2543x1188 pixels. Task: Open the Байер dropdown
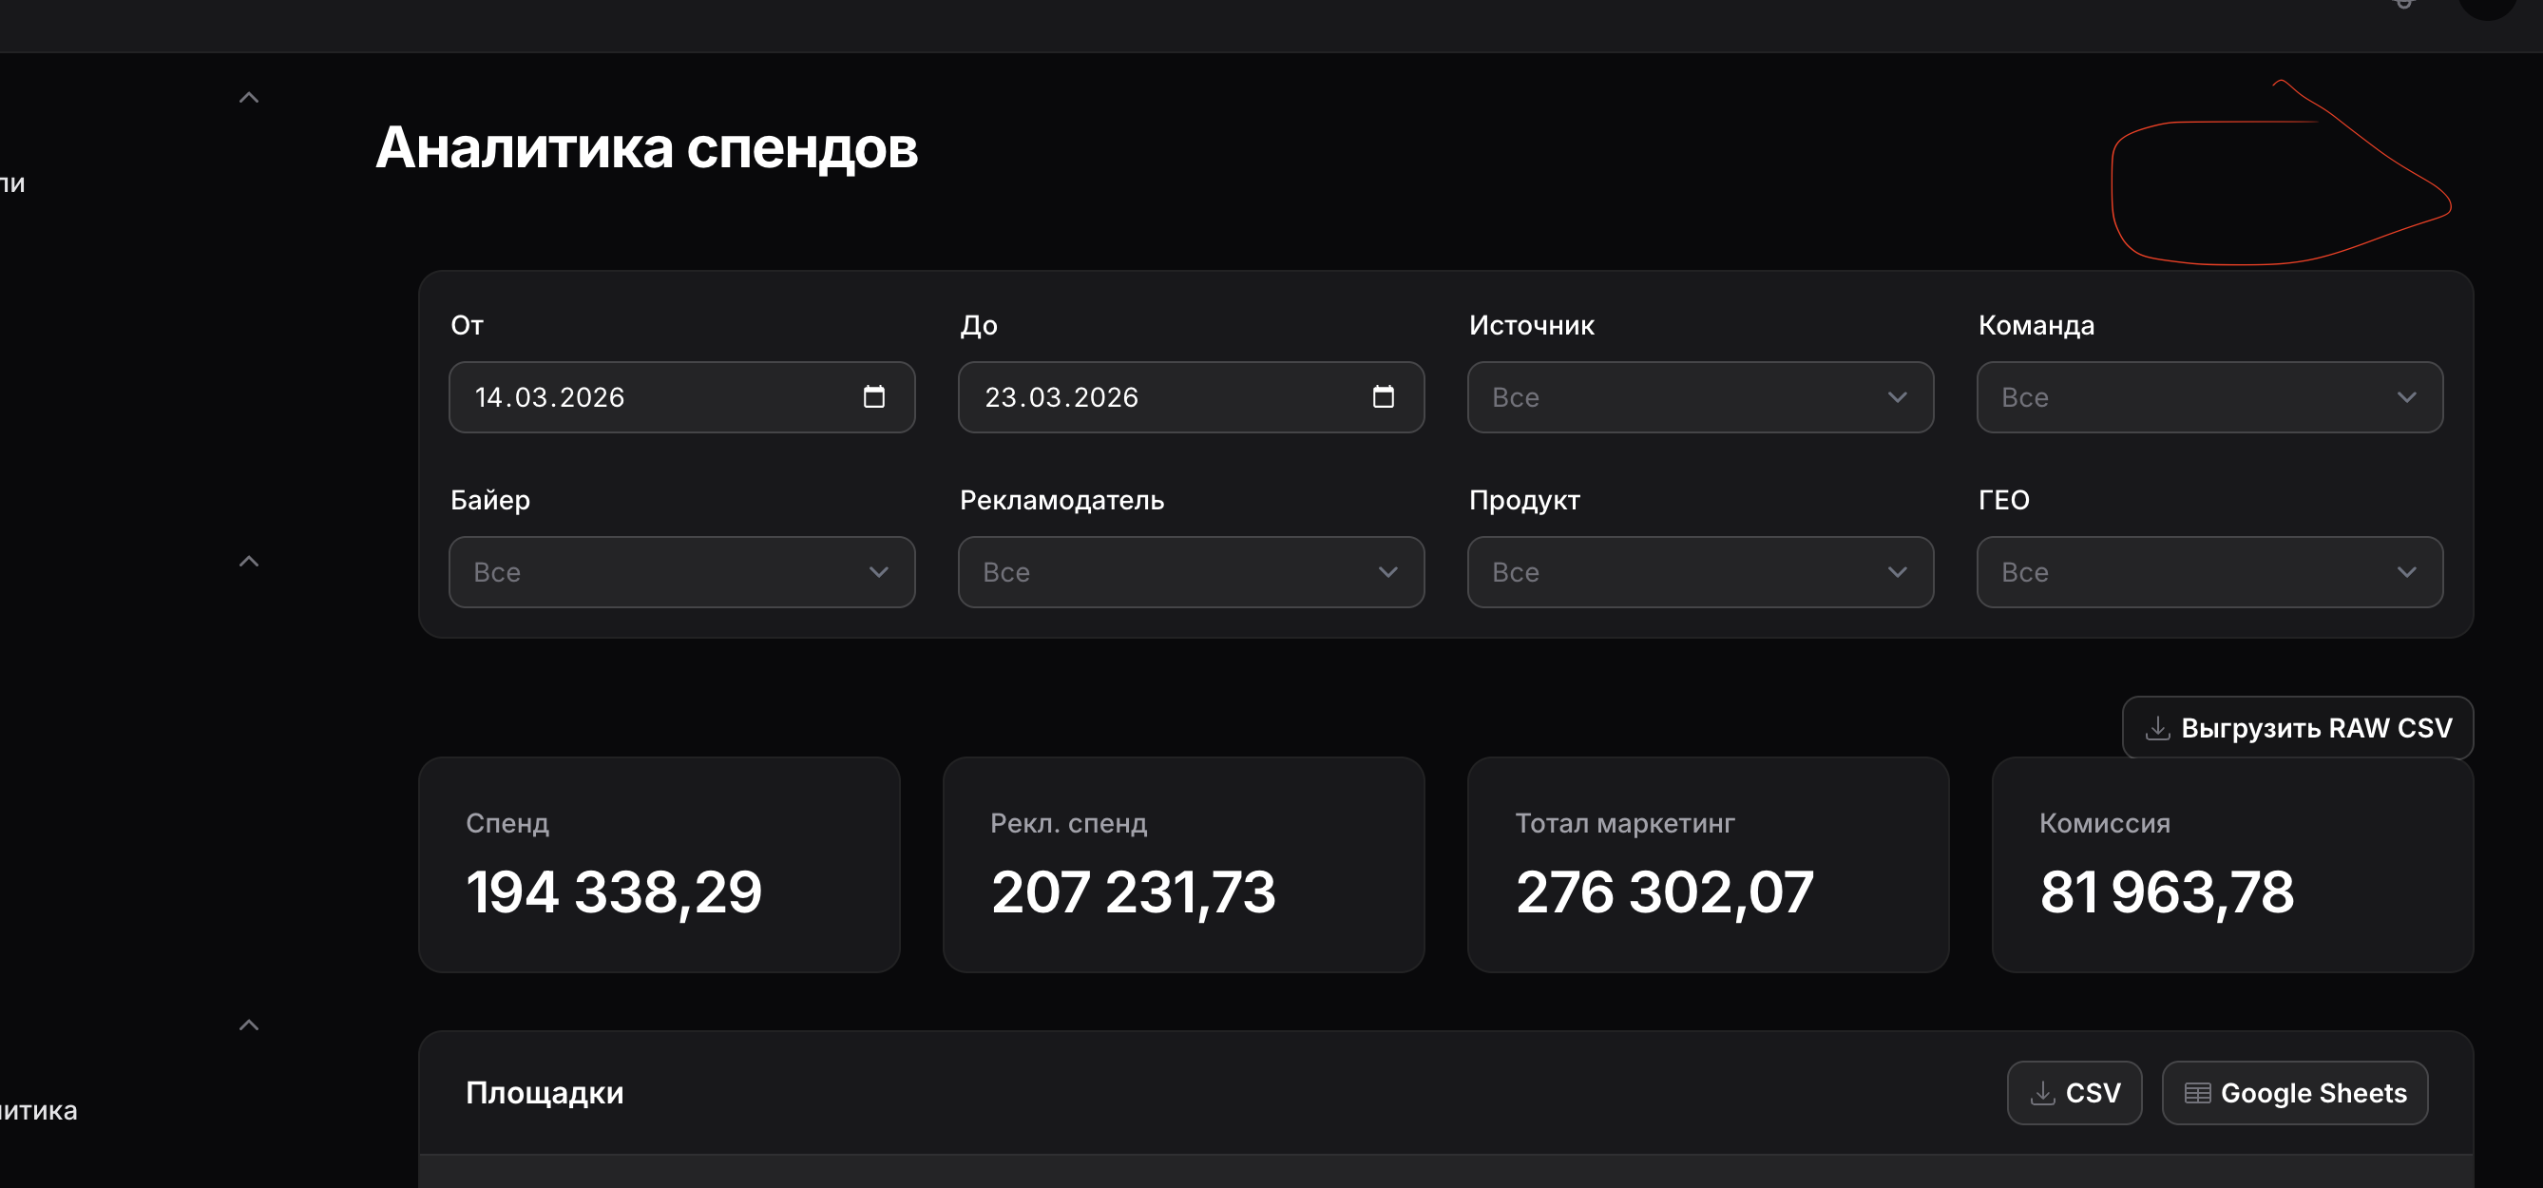coord(681,572)
